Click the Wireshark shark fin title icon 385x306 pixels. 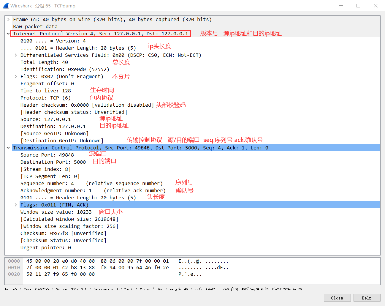[x=6, y=6]
